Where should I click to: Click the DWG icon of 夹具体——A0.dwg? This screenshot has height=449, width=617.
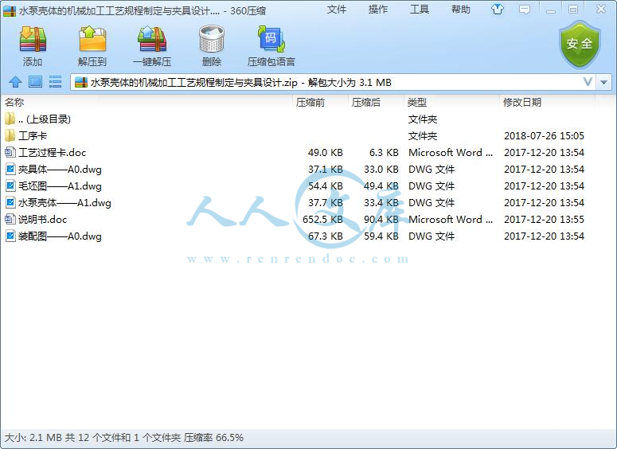point(10,170)
